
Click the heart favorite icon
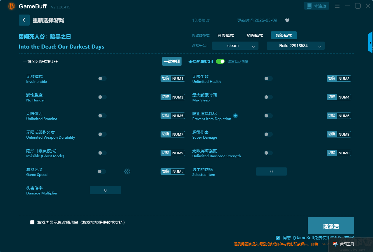pos(287,20)
